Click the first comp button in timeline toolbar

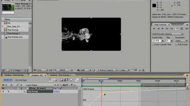point(50,80)
